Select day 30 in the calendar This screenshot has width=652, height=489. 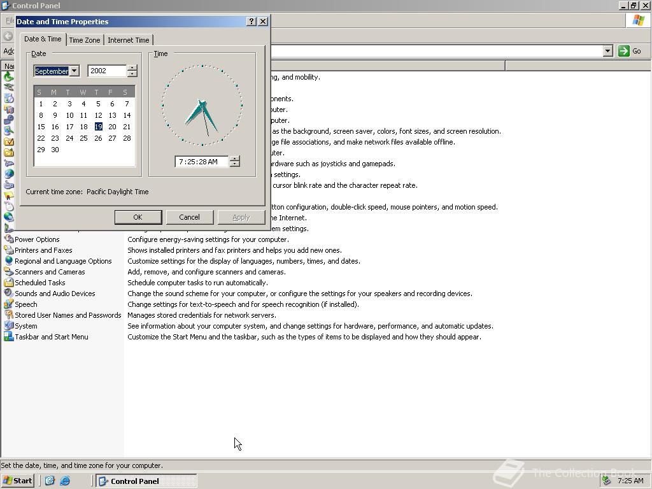point(55,150)
